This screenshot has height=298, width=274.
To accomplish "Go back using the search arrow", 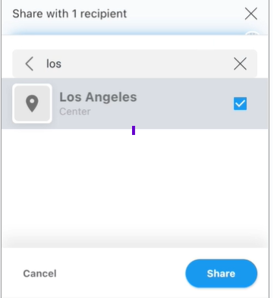I will (30, 64).
